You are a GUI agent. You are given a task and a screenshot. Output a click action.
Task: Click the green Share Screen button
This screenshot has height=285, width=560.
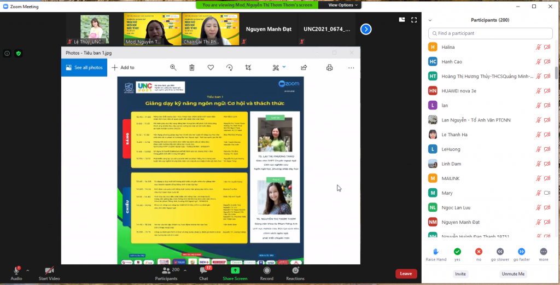pos(235,274)
